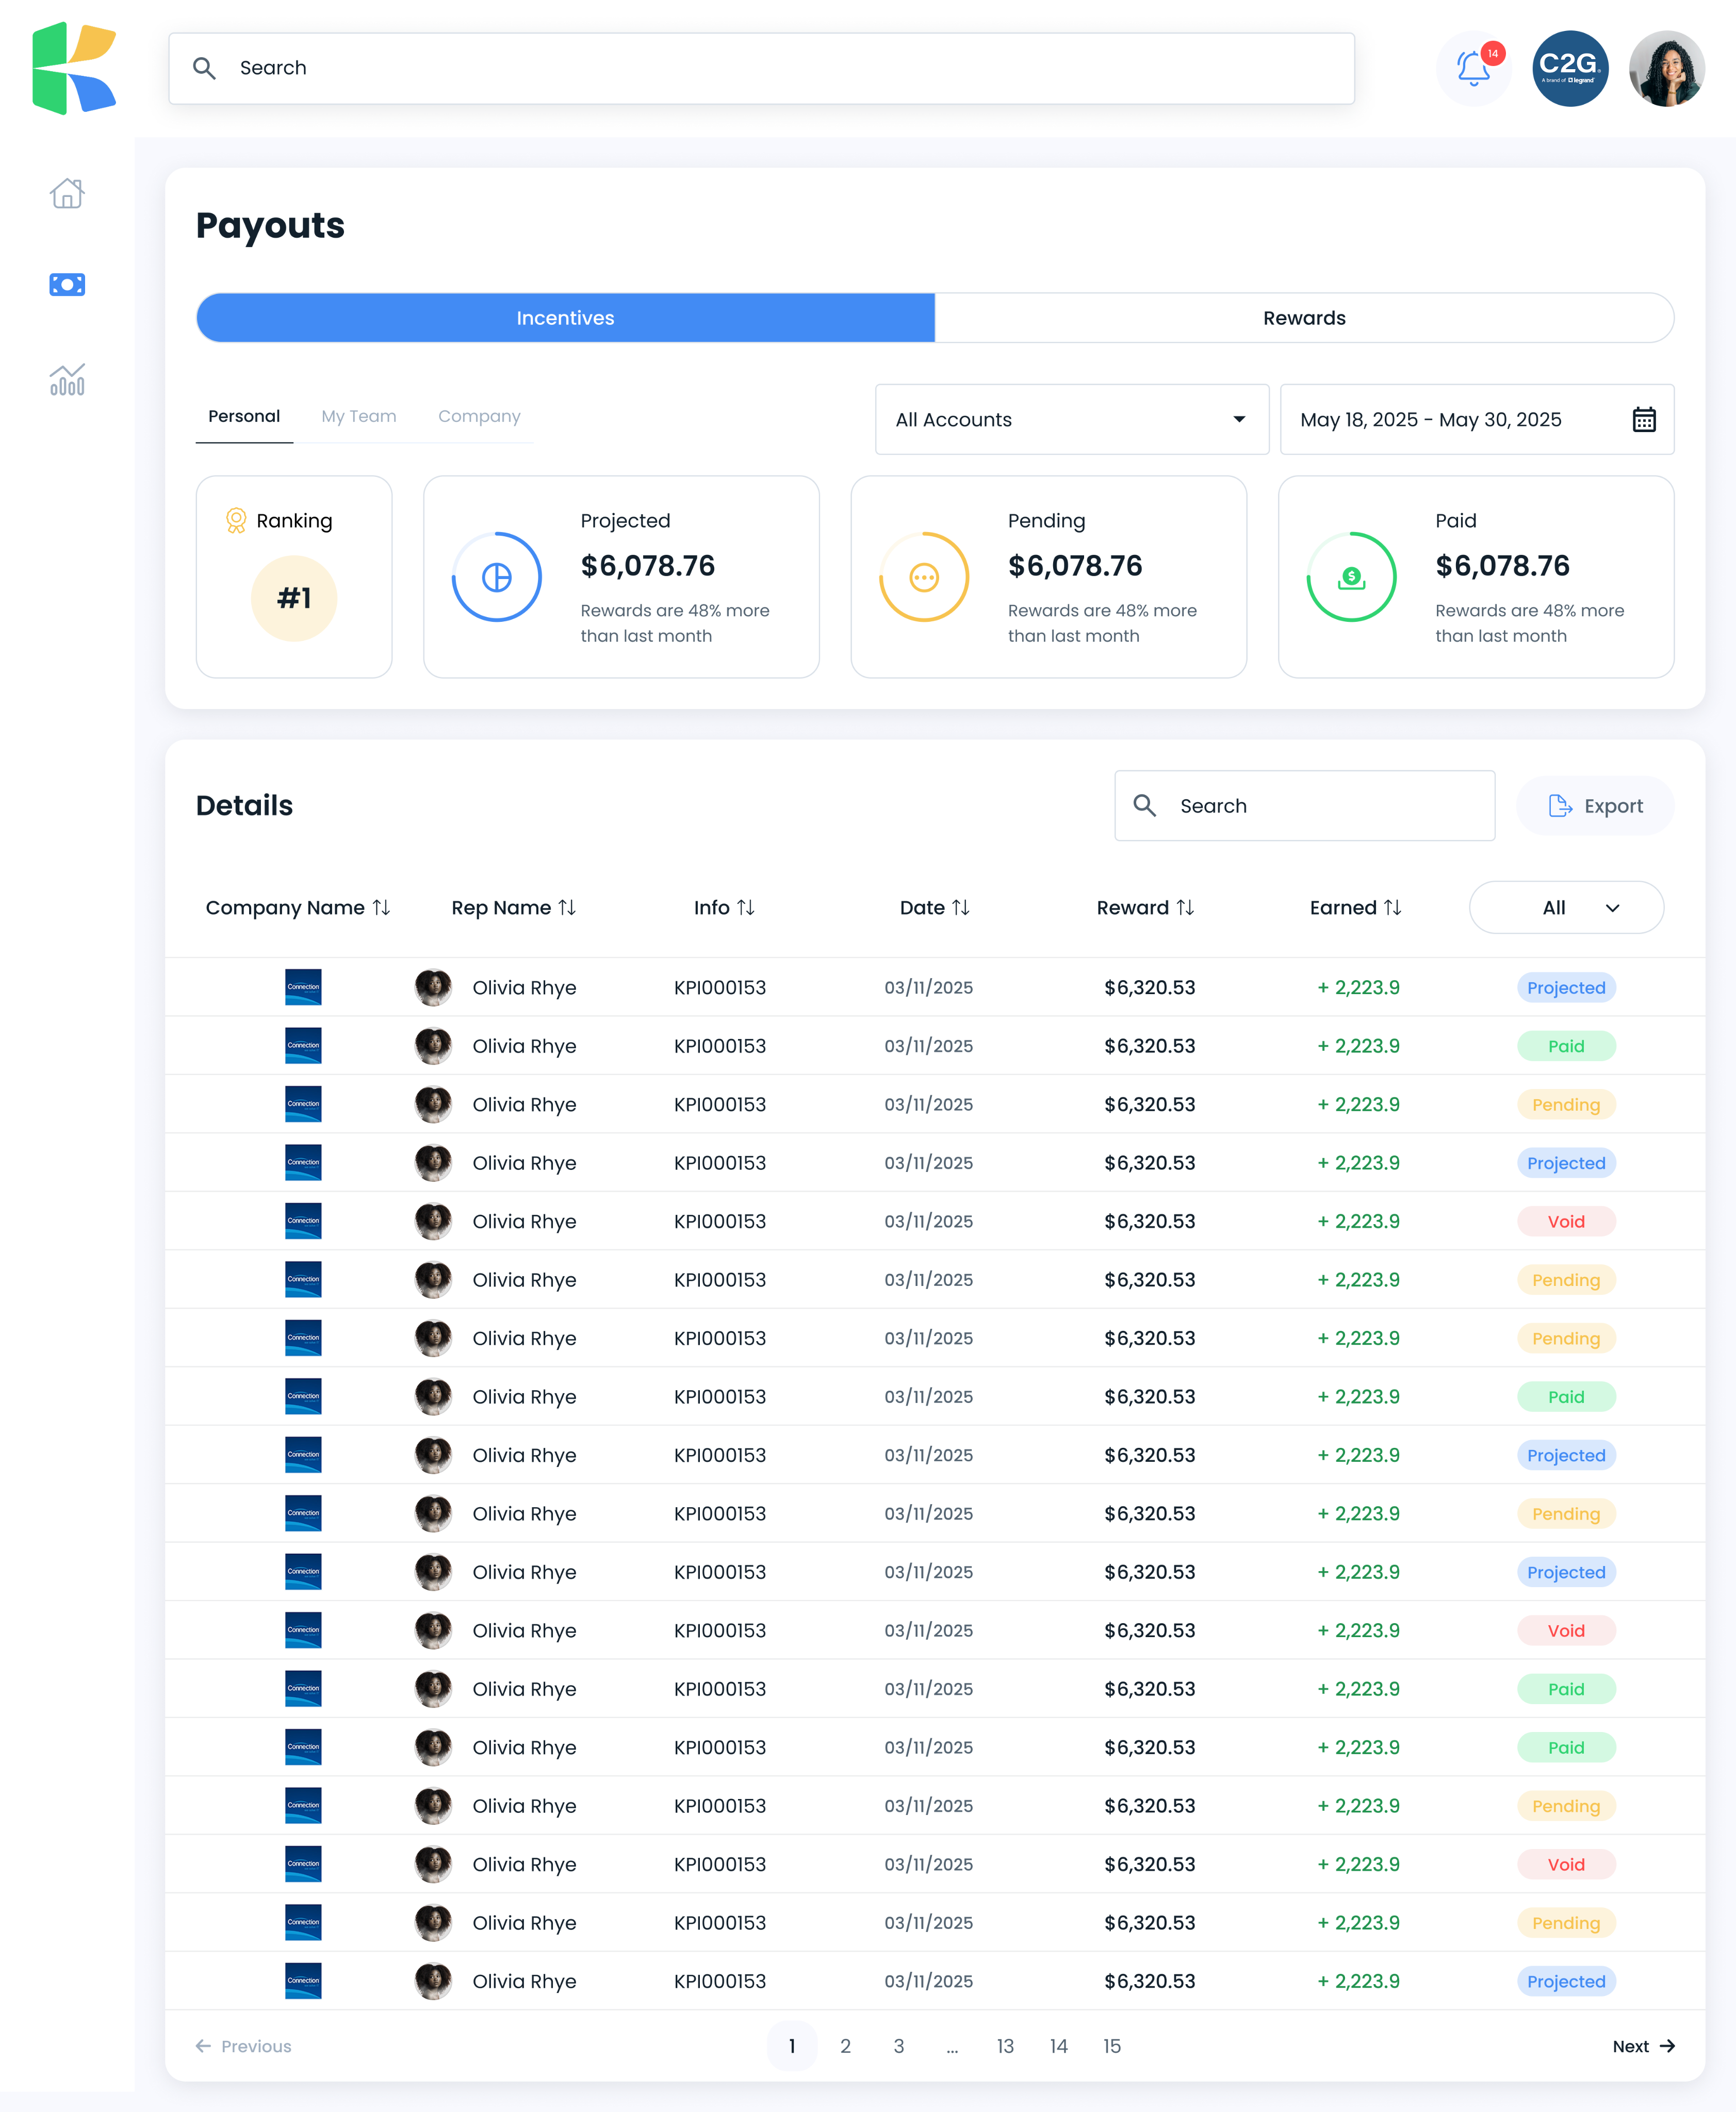The height and width of the screenshot is (2112, 1736).
Task: Click the Paid $6,078.76 amount
Action: (x=1502, y=566)
